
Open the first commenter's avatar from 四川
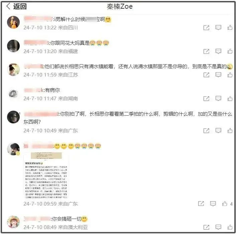tap(13, 22)
